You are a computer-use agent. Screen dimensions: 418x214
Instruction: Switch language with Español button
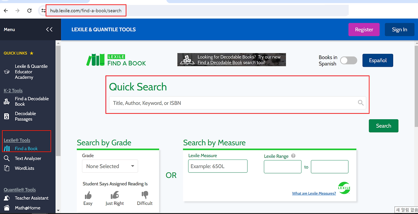[x=378, y=60]
